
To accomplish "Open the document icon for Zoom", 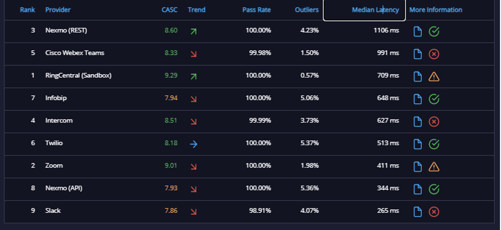I will point(417,166).
